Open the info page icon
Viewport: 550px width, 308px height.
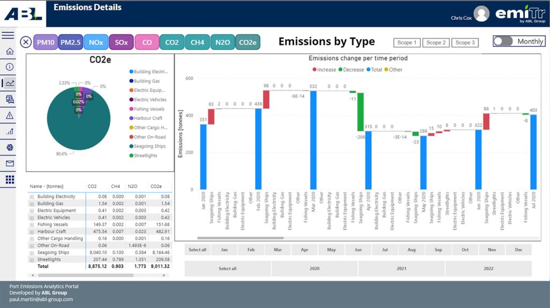click(9, 67)
